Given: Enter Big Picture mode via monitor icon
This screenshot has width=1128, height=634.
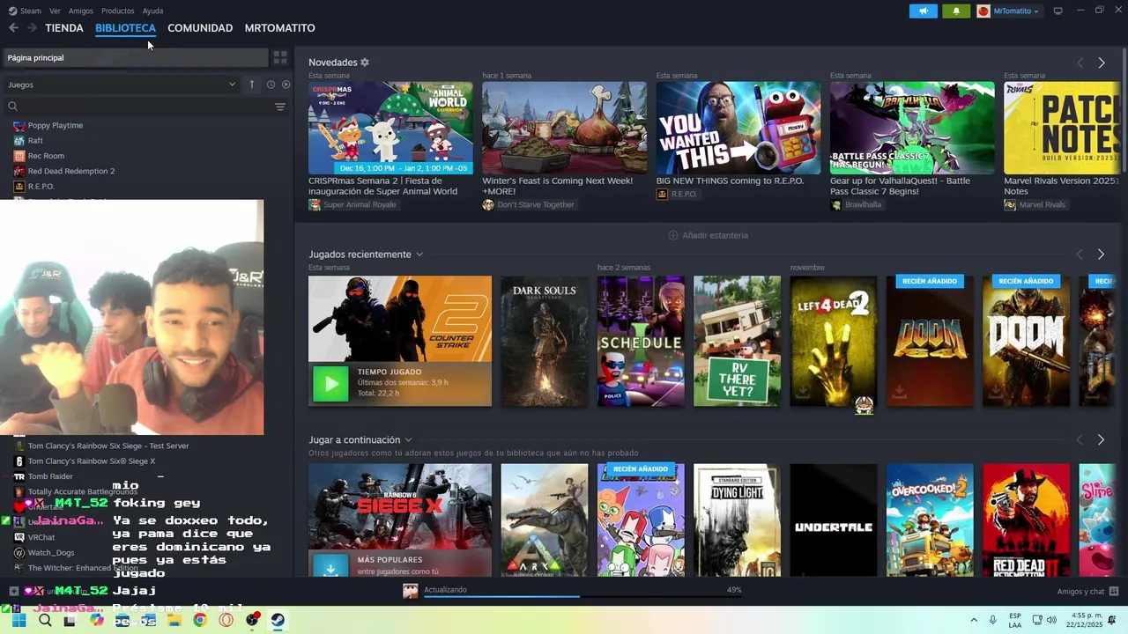Looking at the screenshot, I should (x=1058, y=11).
